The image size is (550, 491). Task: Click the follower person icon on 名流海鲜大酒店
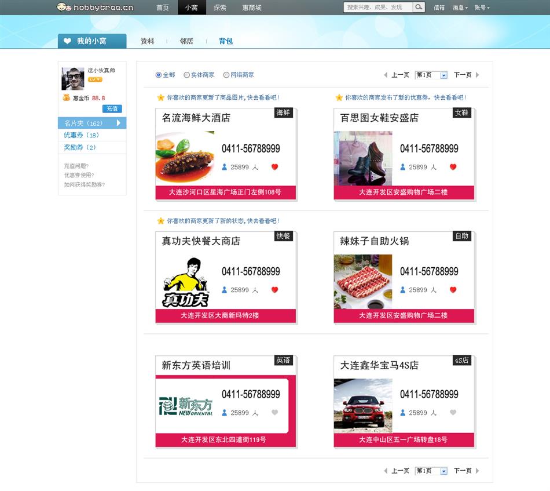pyautogui.click(x=225, y=167)
